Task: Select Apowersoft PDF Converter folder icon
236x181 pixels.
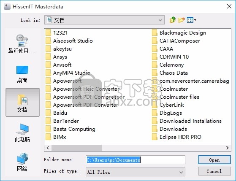Action: [x=48, y=105]
